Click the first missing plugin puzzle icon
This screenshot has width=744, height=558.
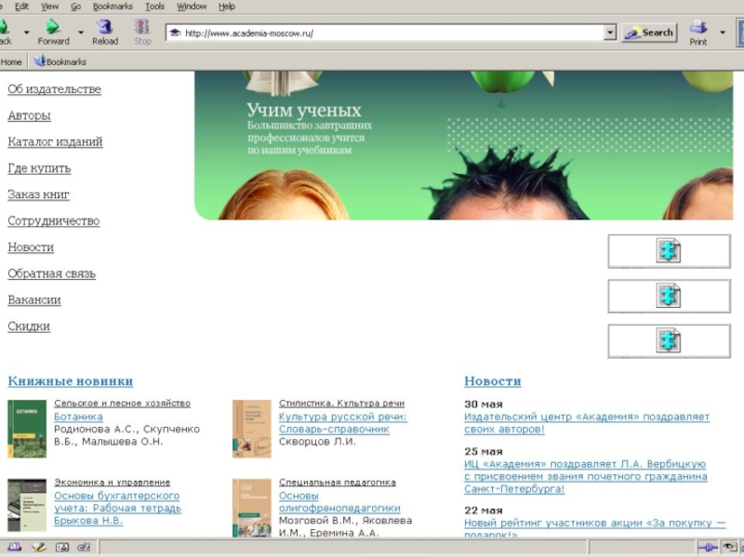[669, 251]
